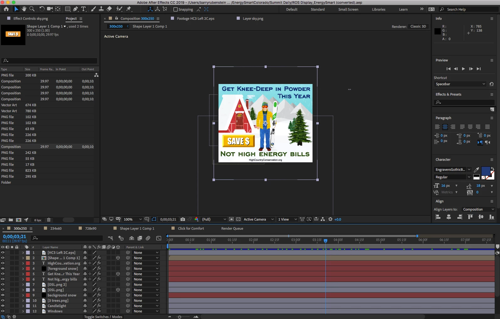Open the 1 View layout dropdown
The width and height of the screenshot is (500, 319).
[287, 219]
